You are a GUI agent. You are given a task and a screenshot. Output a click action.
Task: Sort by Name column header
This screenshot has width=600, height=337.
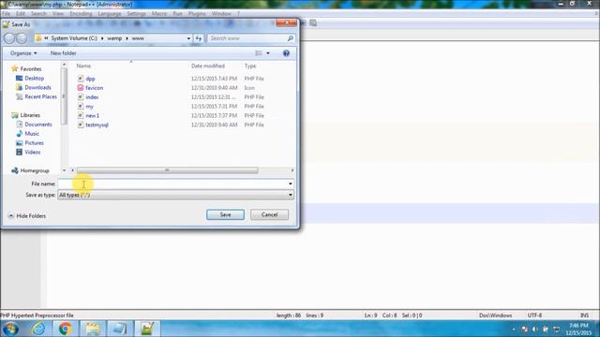point(83,66)
